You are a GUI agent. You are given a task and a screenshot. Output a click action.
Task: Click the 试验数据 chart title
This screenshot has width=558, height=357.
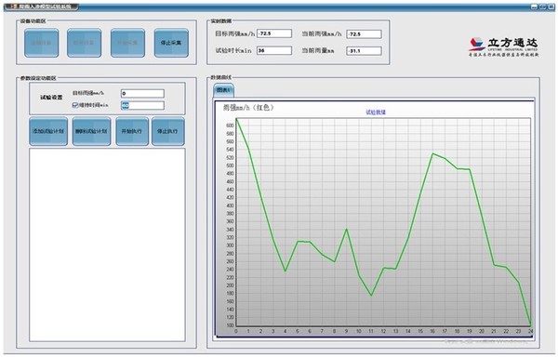pyautogui.click(x=376, y=112)
